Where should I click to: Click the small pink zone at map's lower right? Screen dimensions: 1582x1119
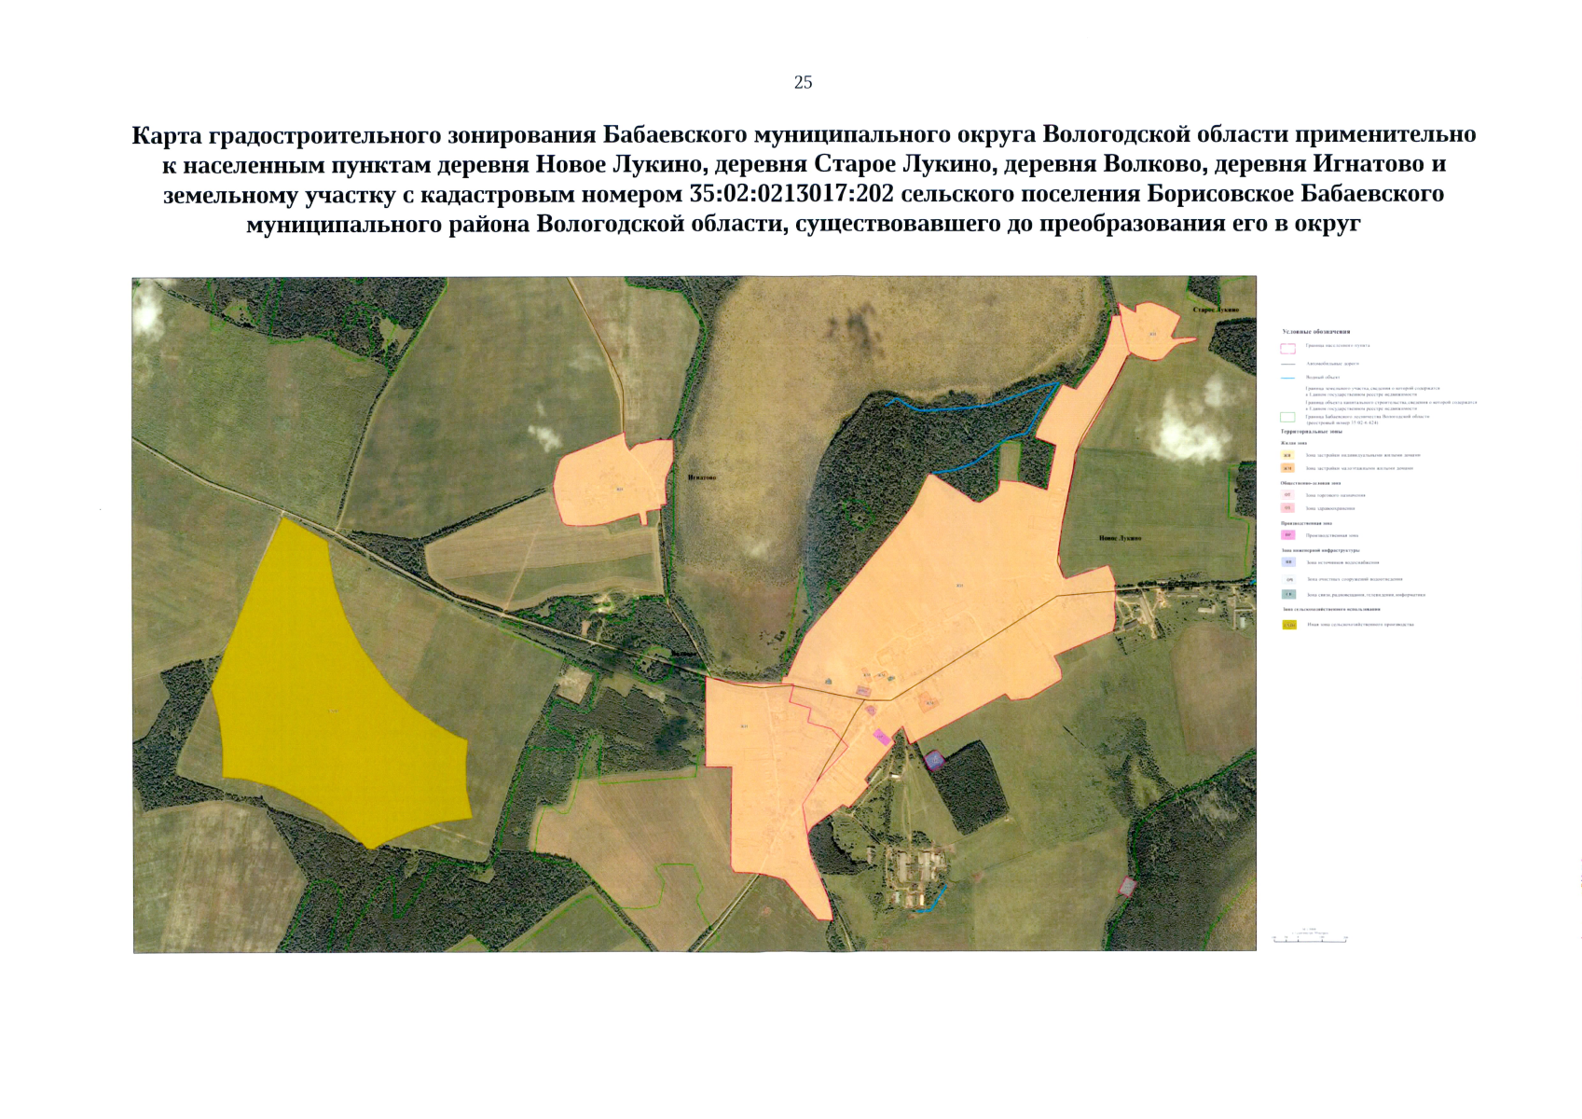coord(1128,886)
